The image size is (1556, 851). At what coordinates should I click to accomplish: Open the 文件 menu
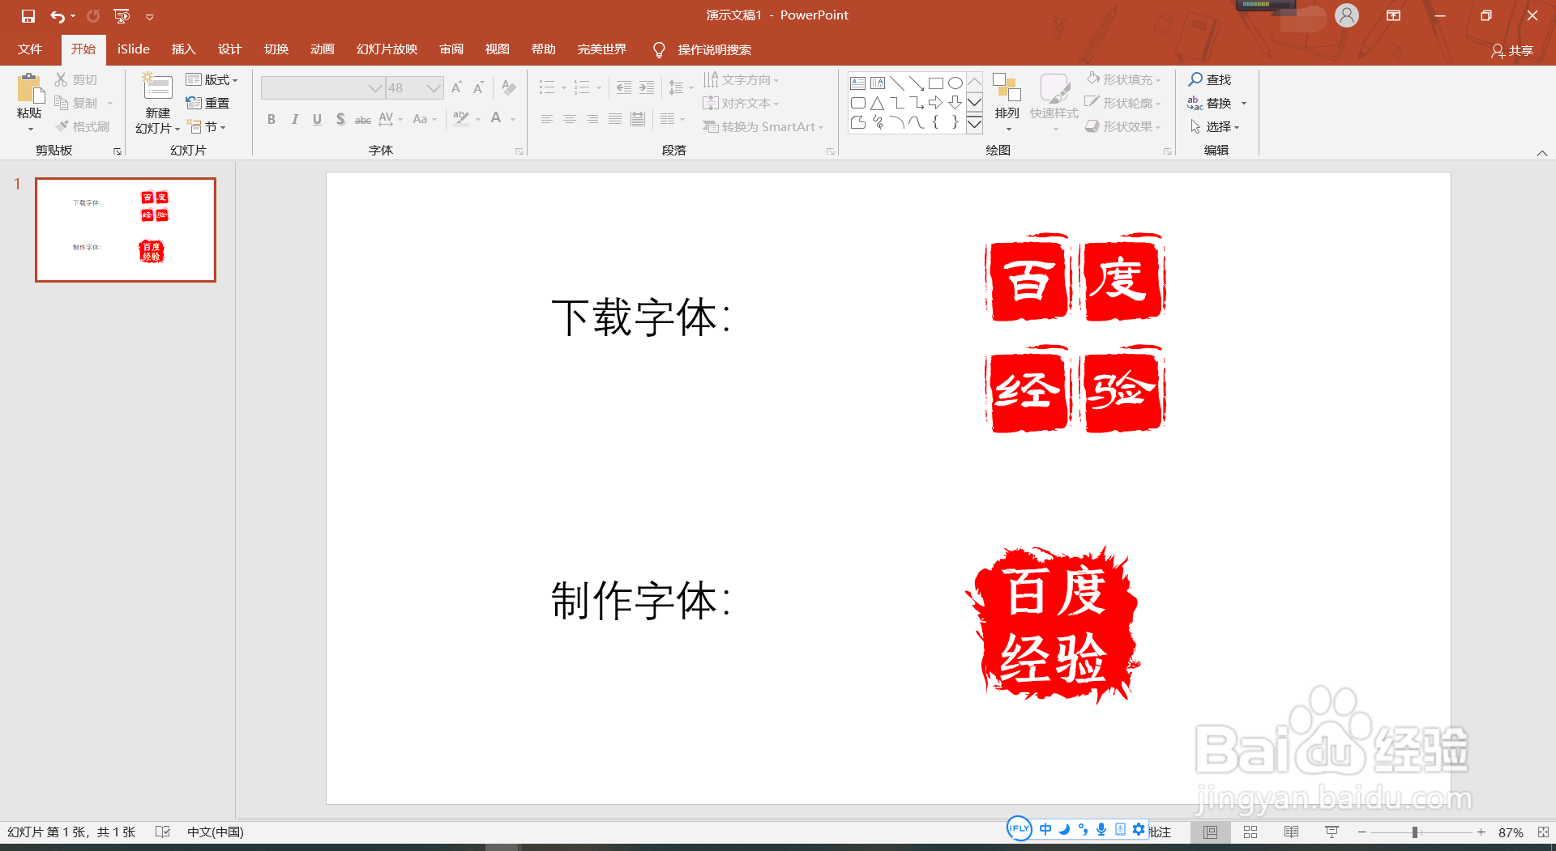click(29, 49)
